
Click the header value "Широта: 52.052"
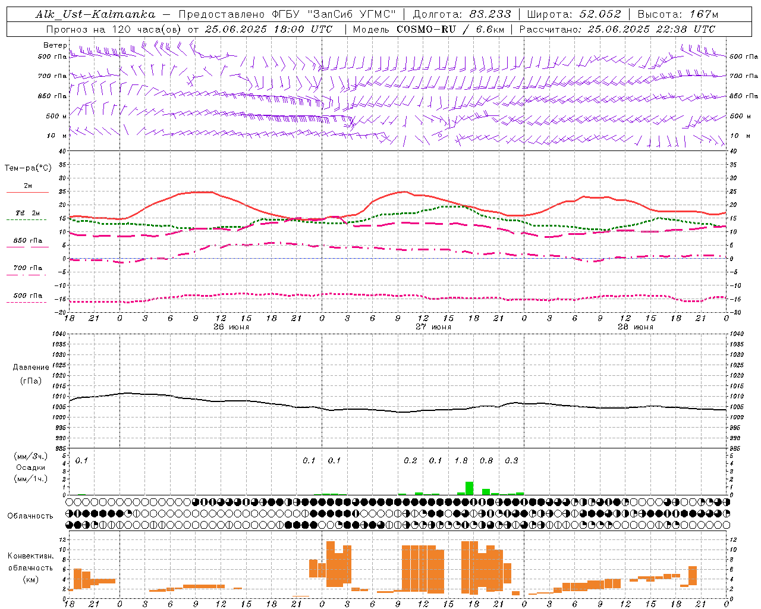point(574,14)
